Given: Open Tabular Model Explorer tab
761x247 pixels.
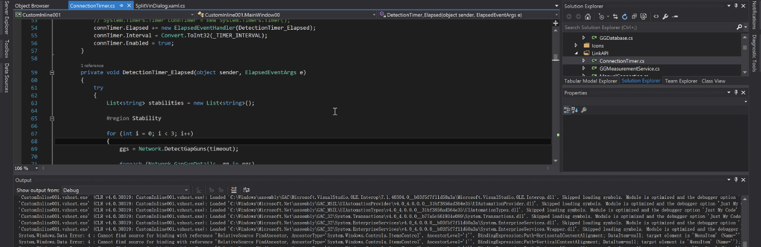Looking at the screenshot, I should tap(590, 81).
